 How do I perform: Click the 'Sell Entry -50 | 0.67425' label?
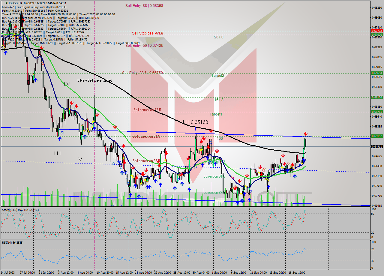[144, 46]
